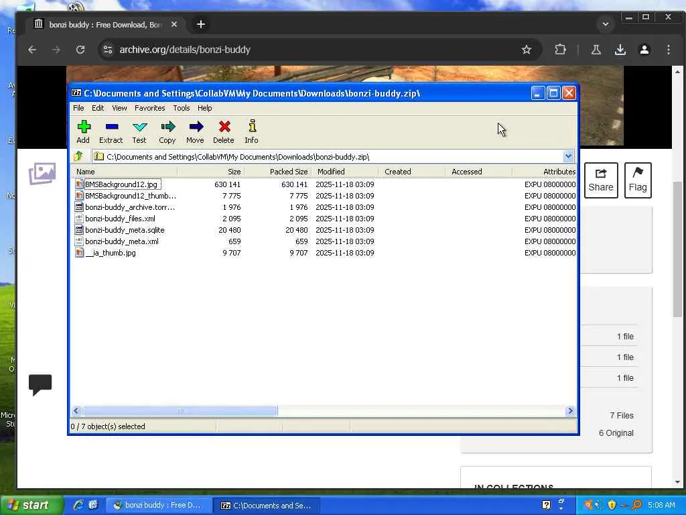Switch to 7-Zip taskbar button
Screen dimensions: 686x515
pos(267,506)
